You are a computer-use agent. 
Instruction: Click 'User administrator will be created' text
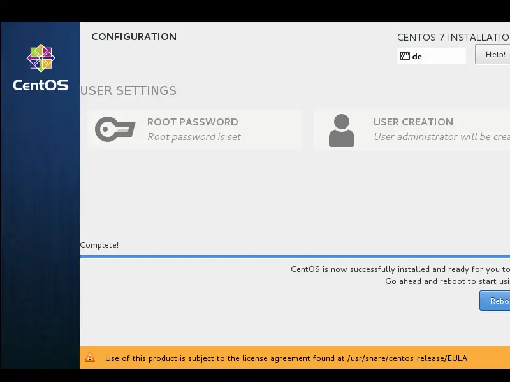[x=442, y=137]
